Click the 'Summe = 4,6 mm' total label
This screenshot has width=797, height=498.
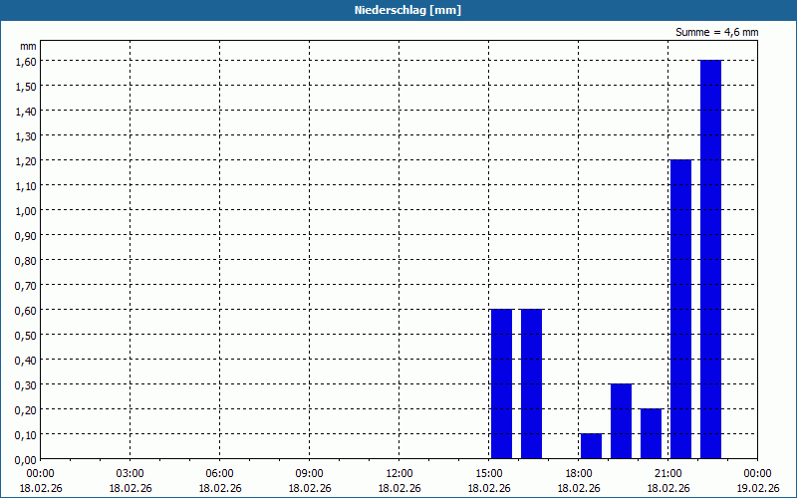point(716,32)
